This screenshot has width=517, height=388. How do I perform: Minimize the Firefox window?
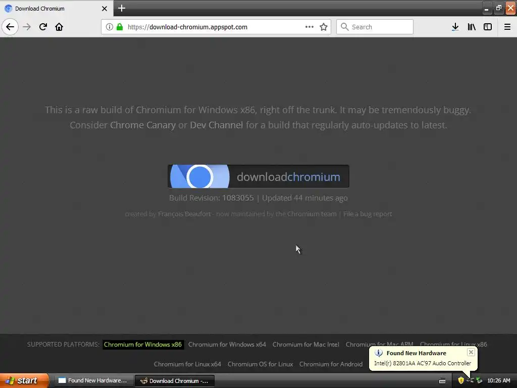(486, 9)
